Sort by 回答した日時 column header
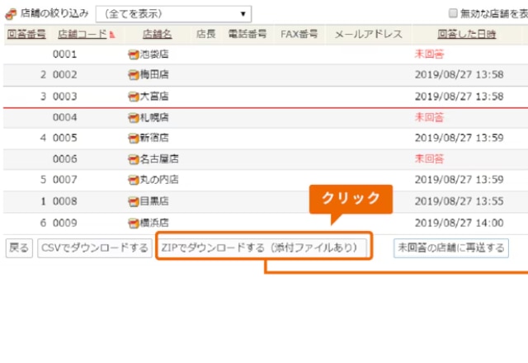 pos(467,35)
